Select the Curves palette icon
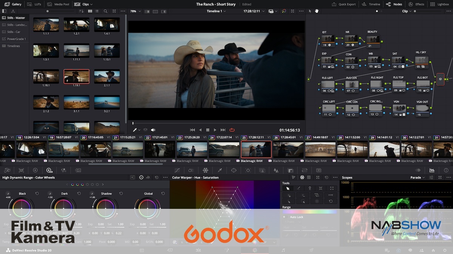The width and height of the screenshot is (453, 254). tap(177, 170)
